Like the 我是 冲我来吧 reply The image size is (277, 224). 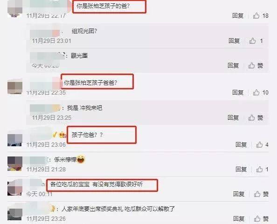pyautogui.click(x=251, y=117)
